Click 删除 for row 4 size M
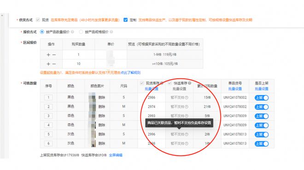This screenshot has width=304, height=170. (102, 125)
